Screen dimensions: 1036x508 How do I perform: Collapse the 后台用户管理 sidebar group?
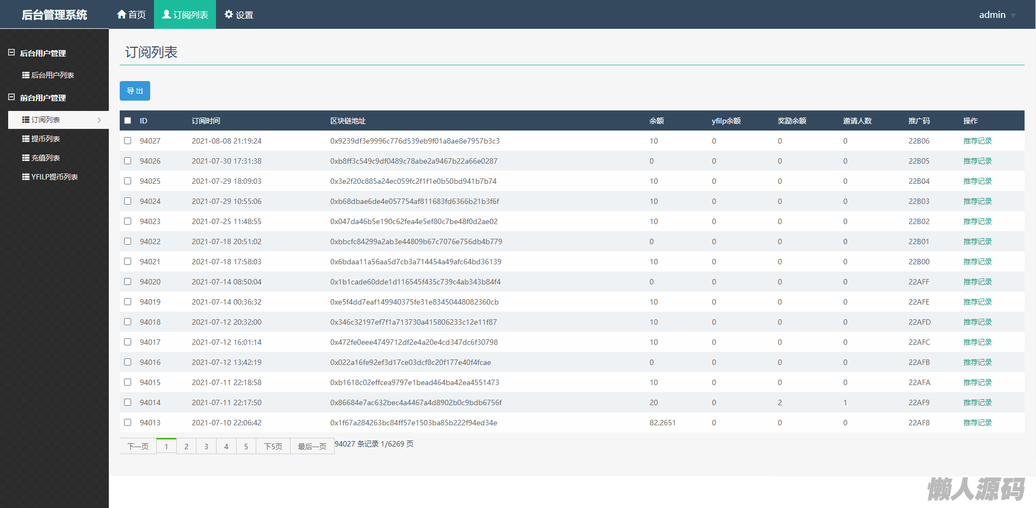pyautogui.click(x=11, y=53)
